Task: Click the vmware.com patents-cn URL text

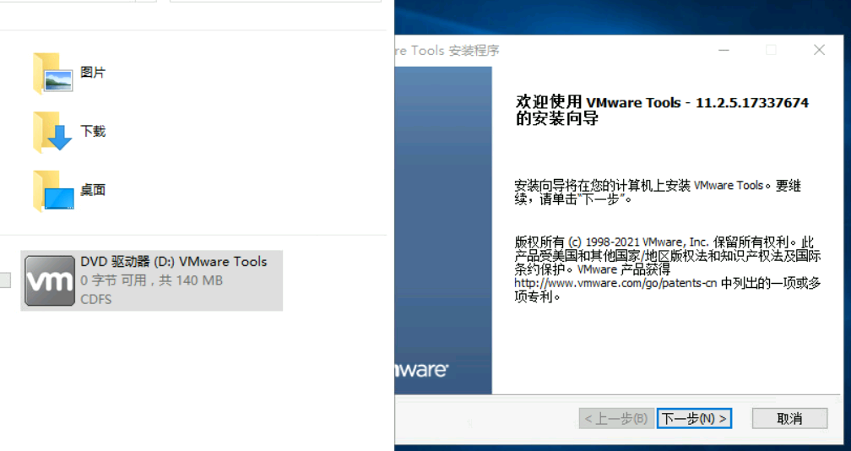Action: [615, 284]
